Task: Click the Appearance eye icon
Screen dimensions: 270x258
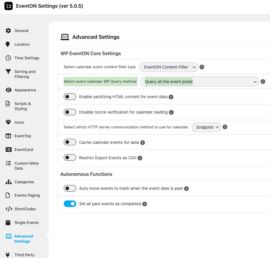Action: [x=8, y=90]
